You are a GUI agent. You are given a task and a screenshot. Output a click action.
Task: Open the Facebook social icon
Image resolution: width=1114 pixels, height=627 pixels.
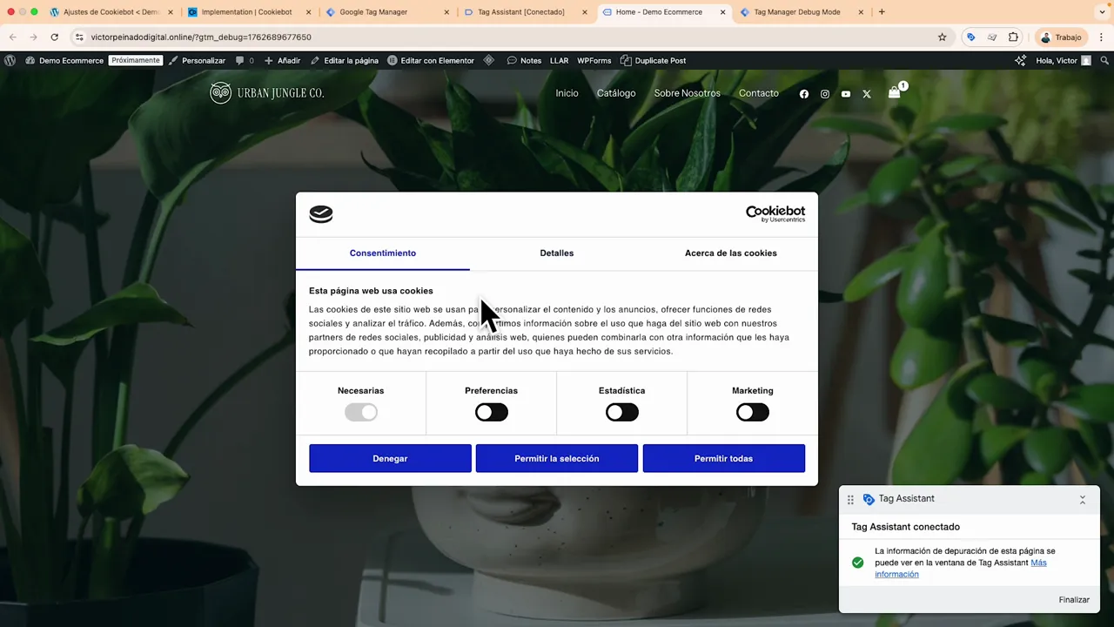[803, 93]
